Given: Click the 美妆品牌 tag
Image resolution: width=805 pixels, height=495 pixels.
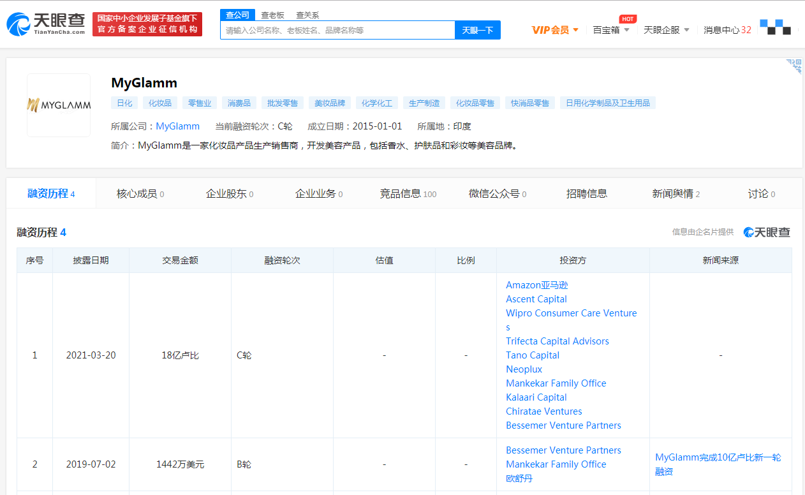Looking at the screenshot, I should 330,103.
